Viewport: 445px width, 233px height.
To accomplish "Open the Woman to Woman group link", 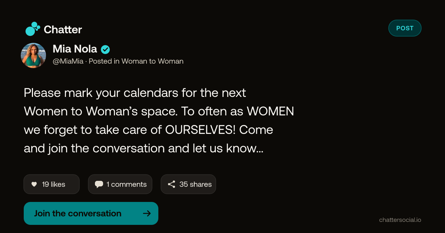I will (x=152, y=61).
